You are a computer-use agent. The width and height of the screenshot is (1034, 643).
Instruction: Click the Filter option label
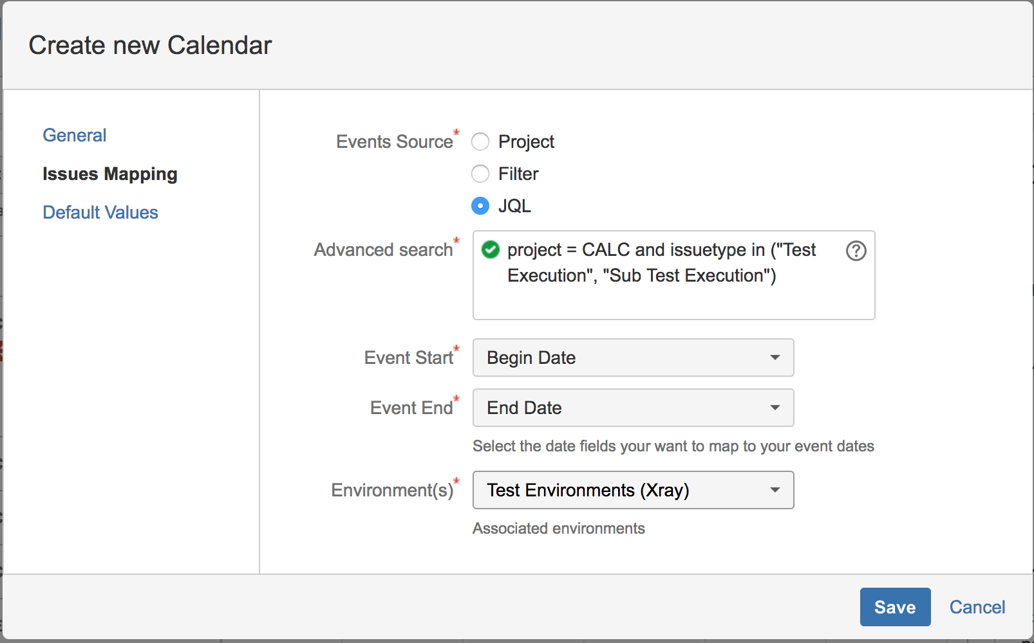[518, 174]
